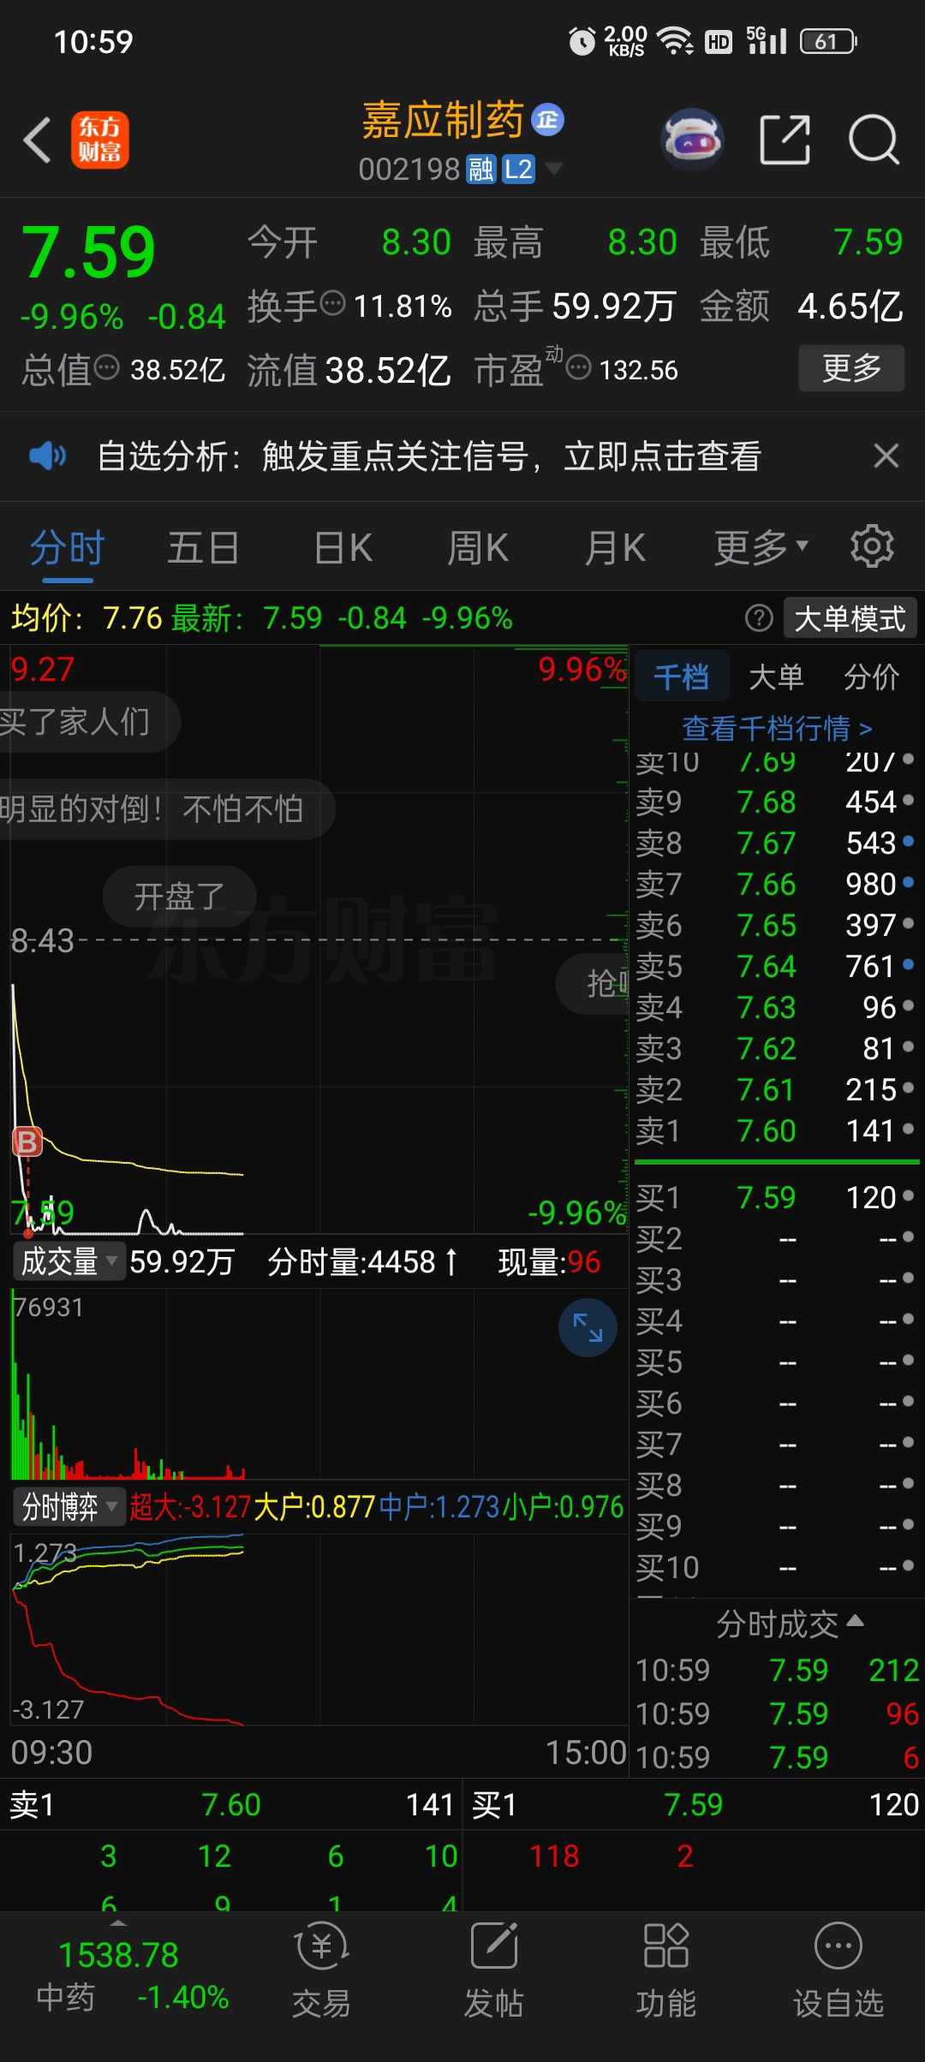Tap the Wi-Fi status icon
The image size is (925, 2062).
pyautogui.click(x=676, y=41)
